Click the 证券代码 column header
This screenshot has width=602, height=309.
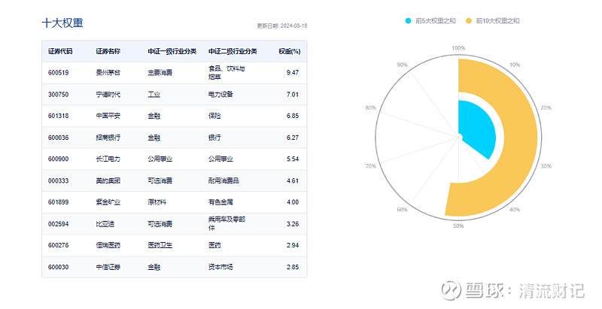click(60, 51)
